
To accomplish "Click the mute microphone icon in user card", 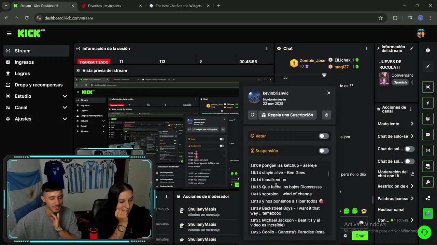I will coord(326,115).
